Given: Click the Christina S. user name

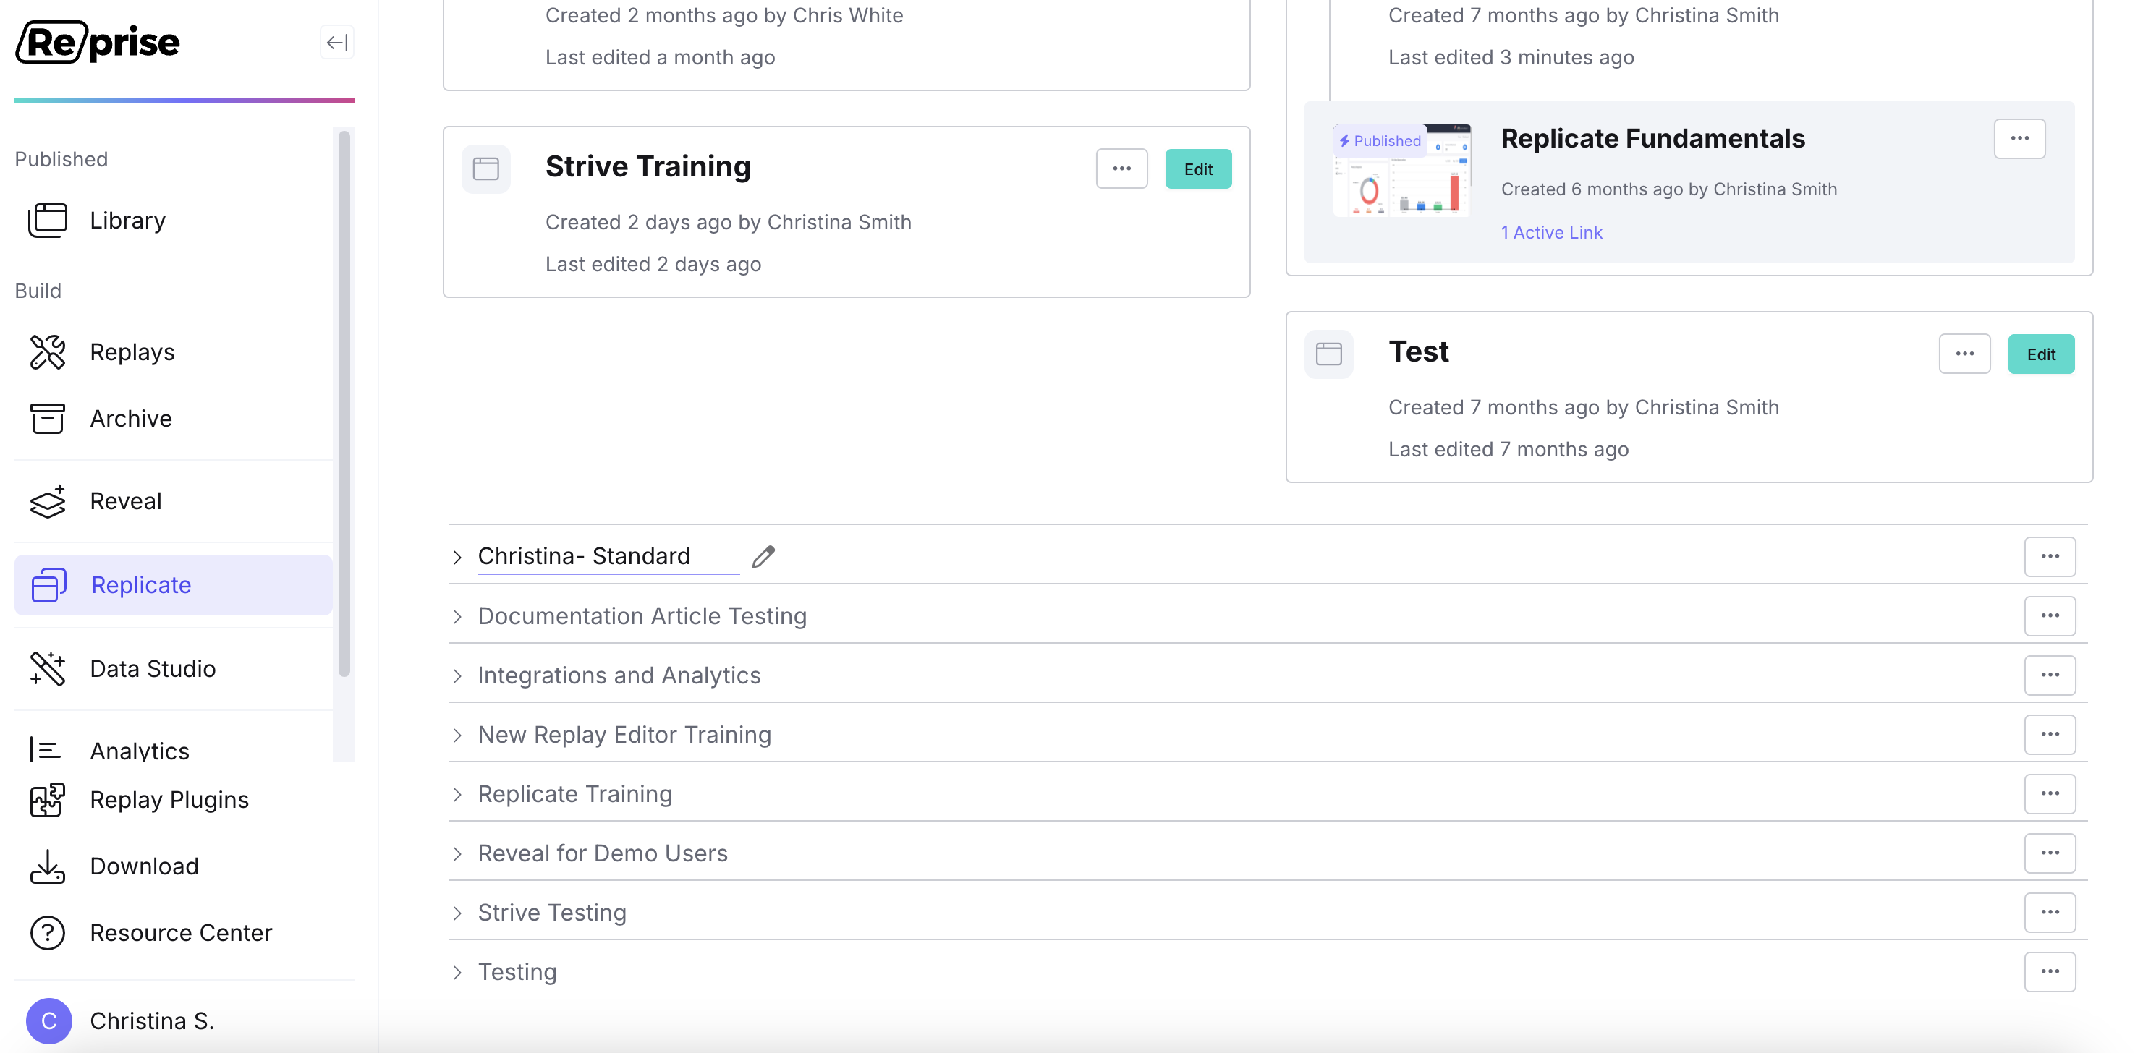Looking at the screenshot, I should pyautogui.click(x=152, y=1021).
